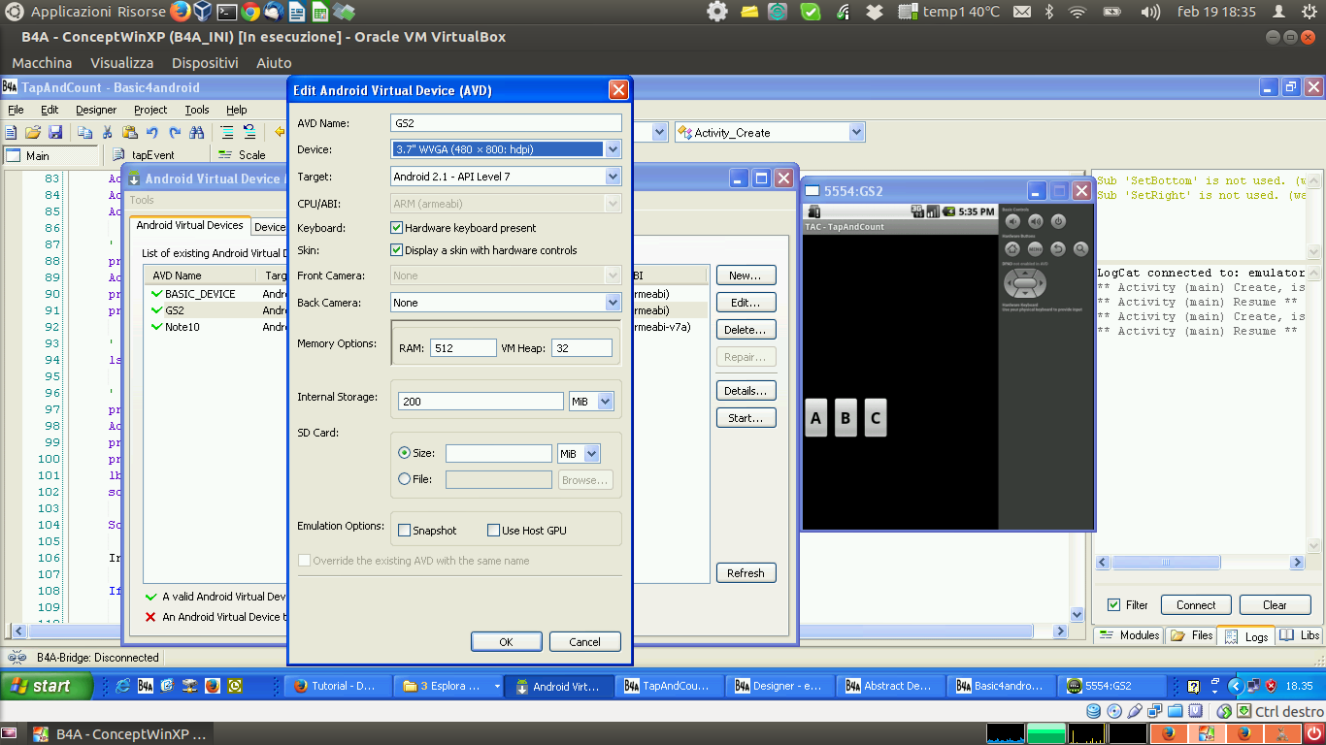The image size is (1326, 745).
Task: Click Start... in AVD Manager
Action: pos(746,418)
